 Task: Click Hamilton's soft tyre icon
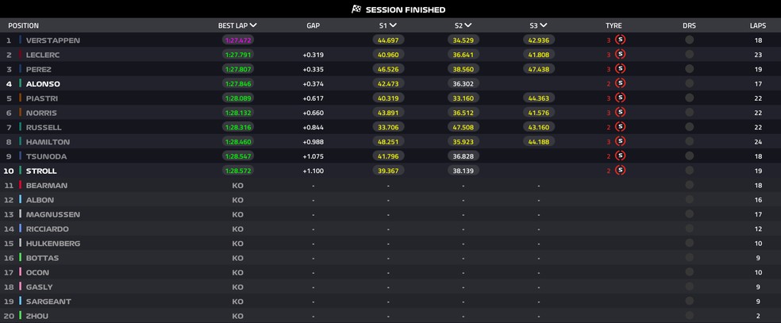coord(620,141)
